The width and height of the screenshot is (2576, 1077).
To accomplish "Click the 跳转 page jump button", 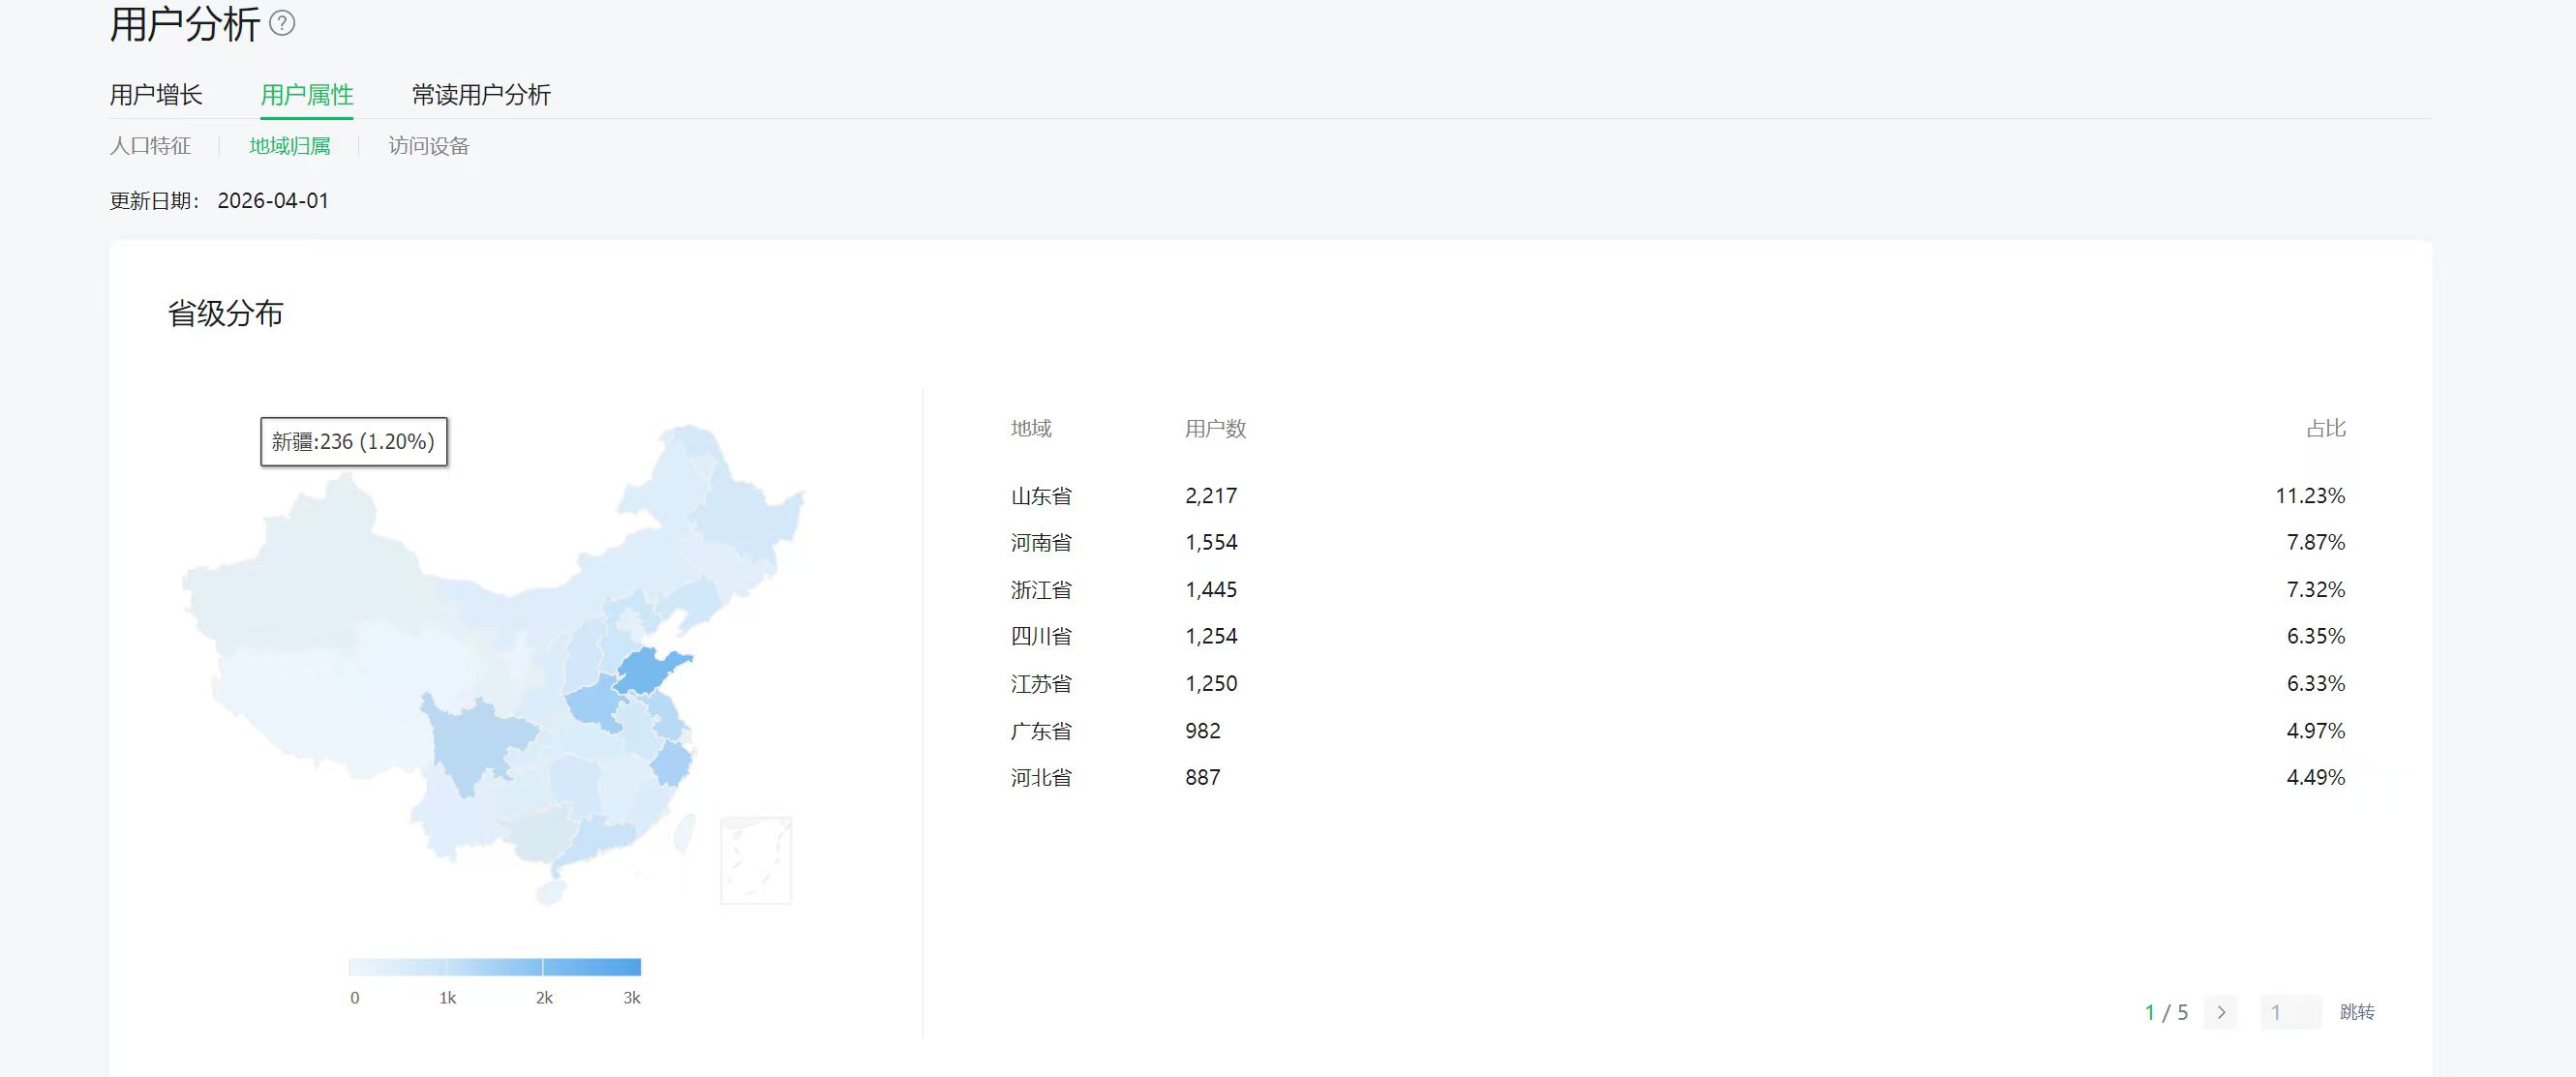I will (2357, 1012).
